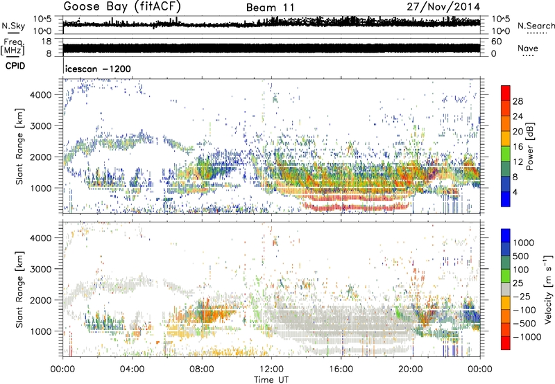Click the 'N.Search' legend label
The width and height of the screenshot is (555, 384).
pyautogui.click(x=536, y=26)
